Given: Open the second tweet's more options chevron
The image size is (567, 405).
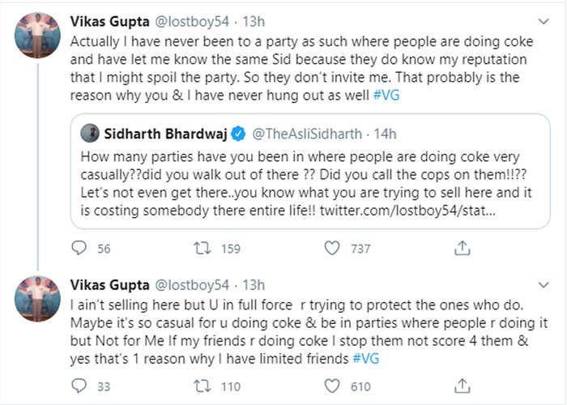Looking at the screenshot, I should tap(544, 285).
